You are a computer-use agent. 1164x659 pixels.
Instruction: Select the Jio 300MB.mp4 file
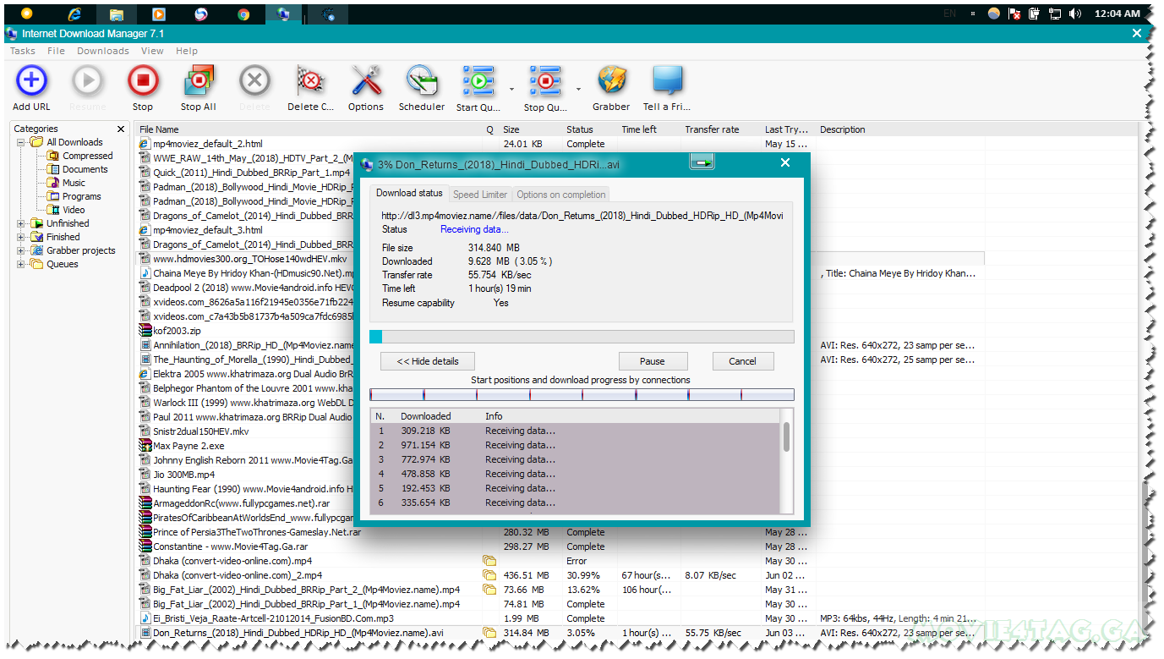(x=183, y=475)
